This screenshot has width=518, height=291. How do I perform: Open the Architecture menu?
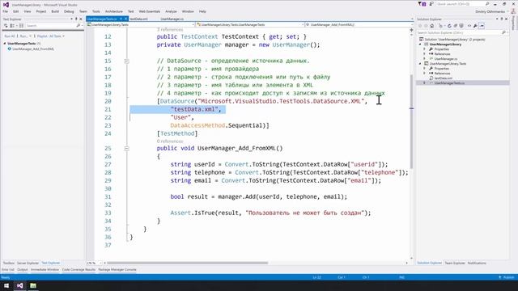coord(114,11)
